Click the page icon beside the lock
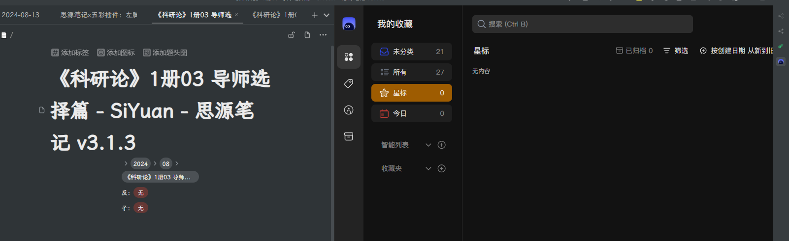The width and height of the screenshot is (789, 241). pyautogui.click(x=307, y=35)
